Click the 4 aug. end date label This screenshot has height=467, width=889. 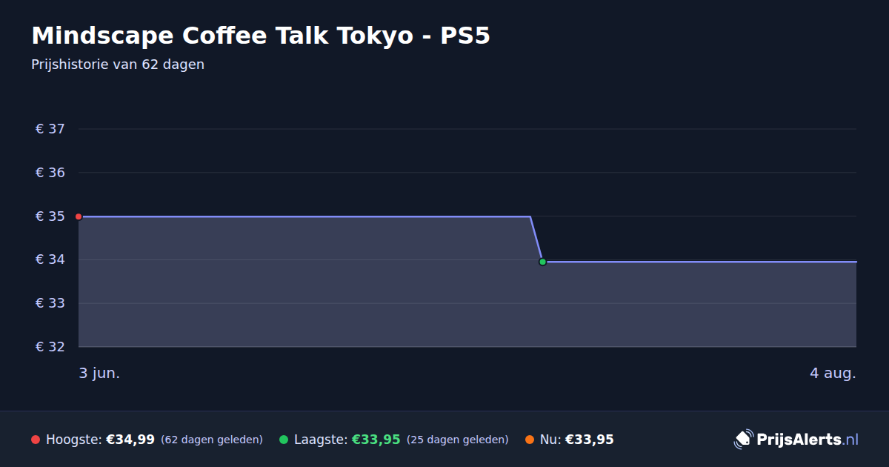click(833, 374)
